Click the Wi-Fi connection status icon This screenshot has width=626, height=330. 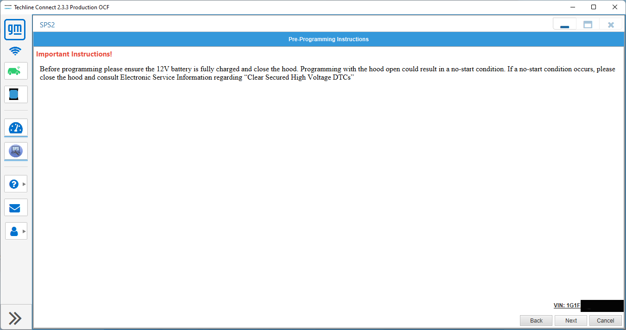click(15, 51)
